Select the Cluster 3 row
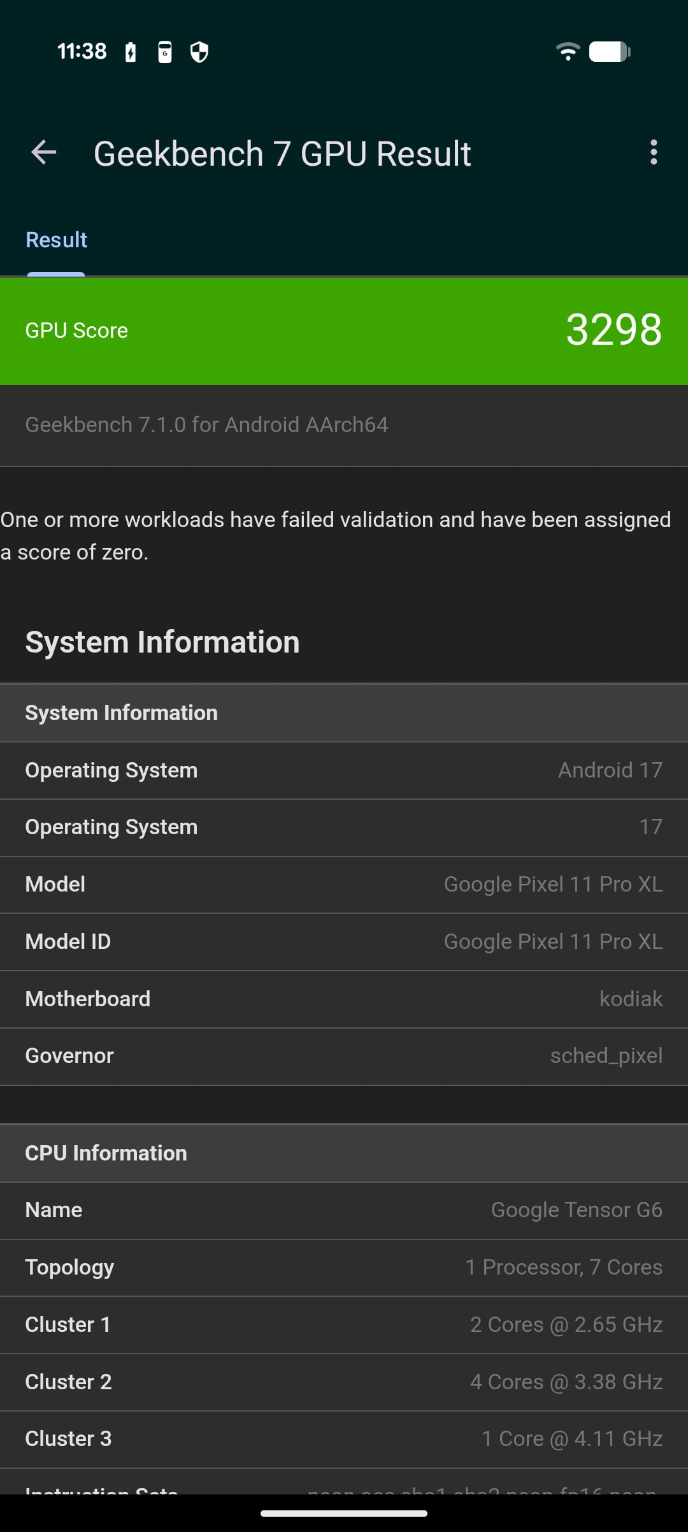This screenshot has width=688, height=1532. pyautogui.click(x=344, y=1439)
